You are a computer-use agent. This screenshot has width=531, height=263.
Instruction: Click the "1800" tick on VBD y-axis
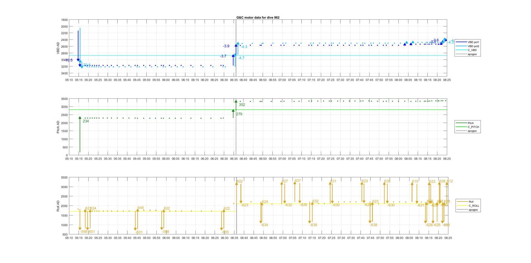click(64, 20)
